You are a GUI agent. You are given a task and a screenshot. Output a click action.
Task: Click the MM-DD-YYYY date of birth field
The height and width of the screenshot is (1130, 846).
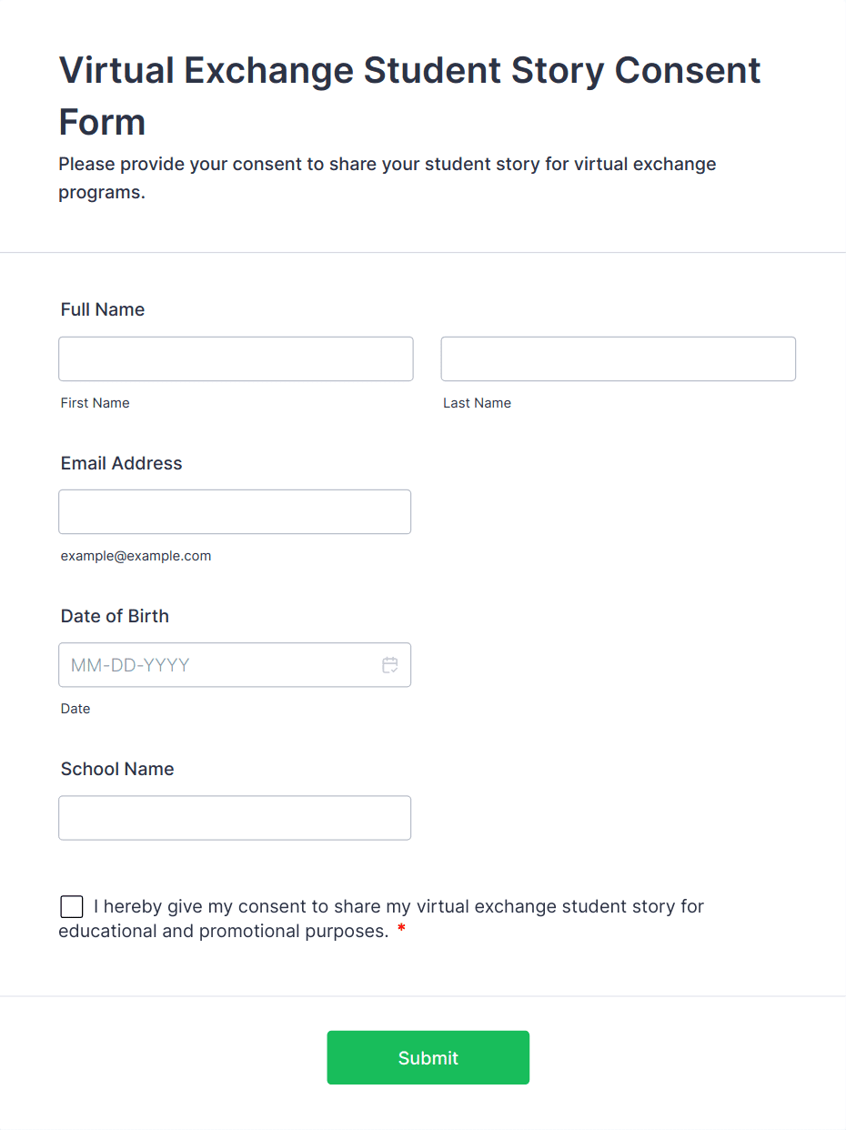218,665
